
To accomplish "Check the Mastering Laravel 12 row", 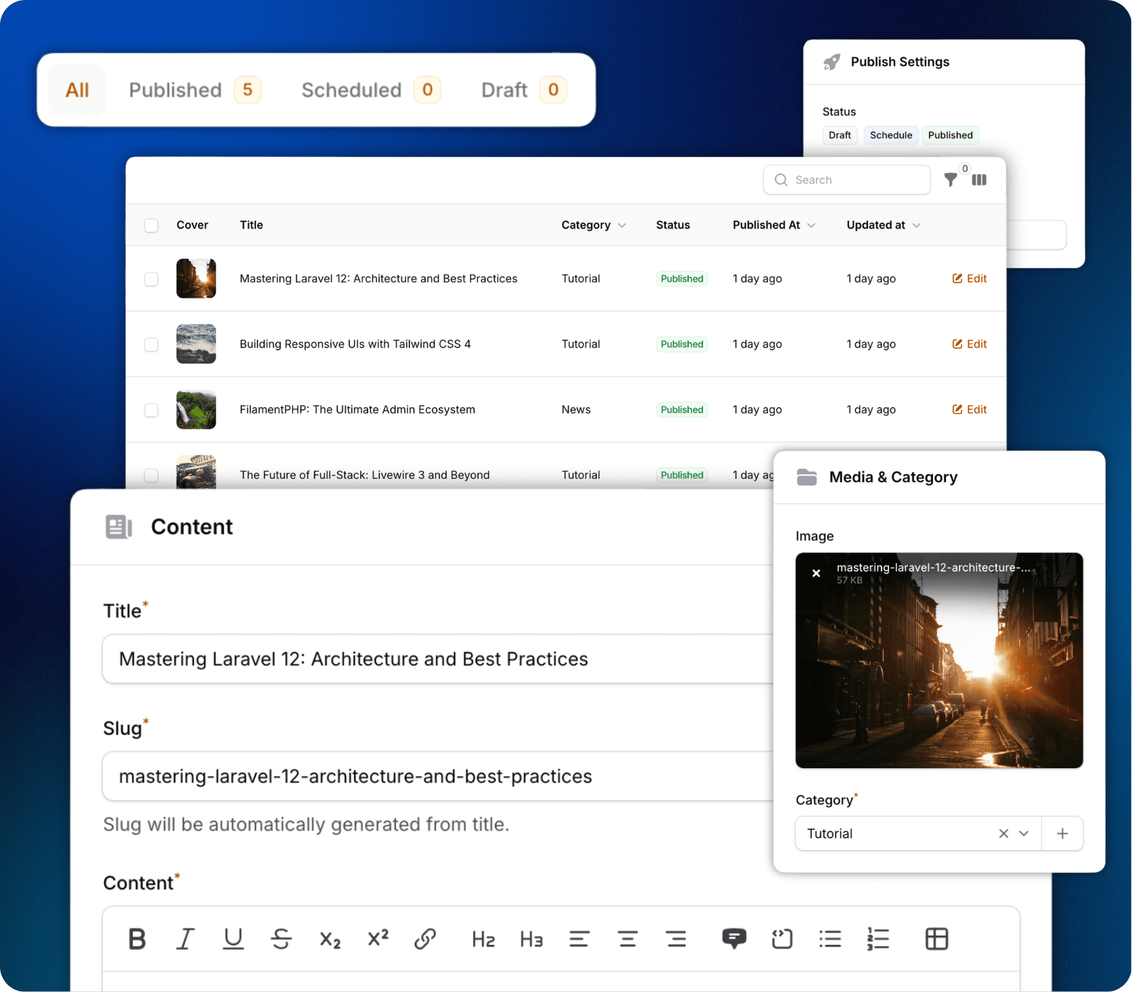I will [151, 279].
